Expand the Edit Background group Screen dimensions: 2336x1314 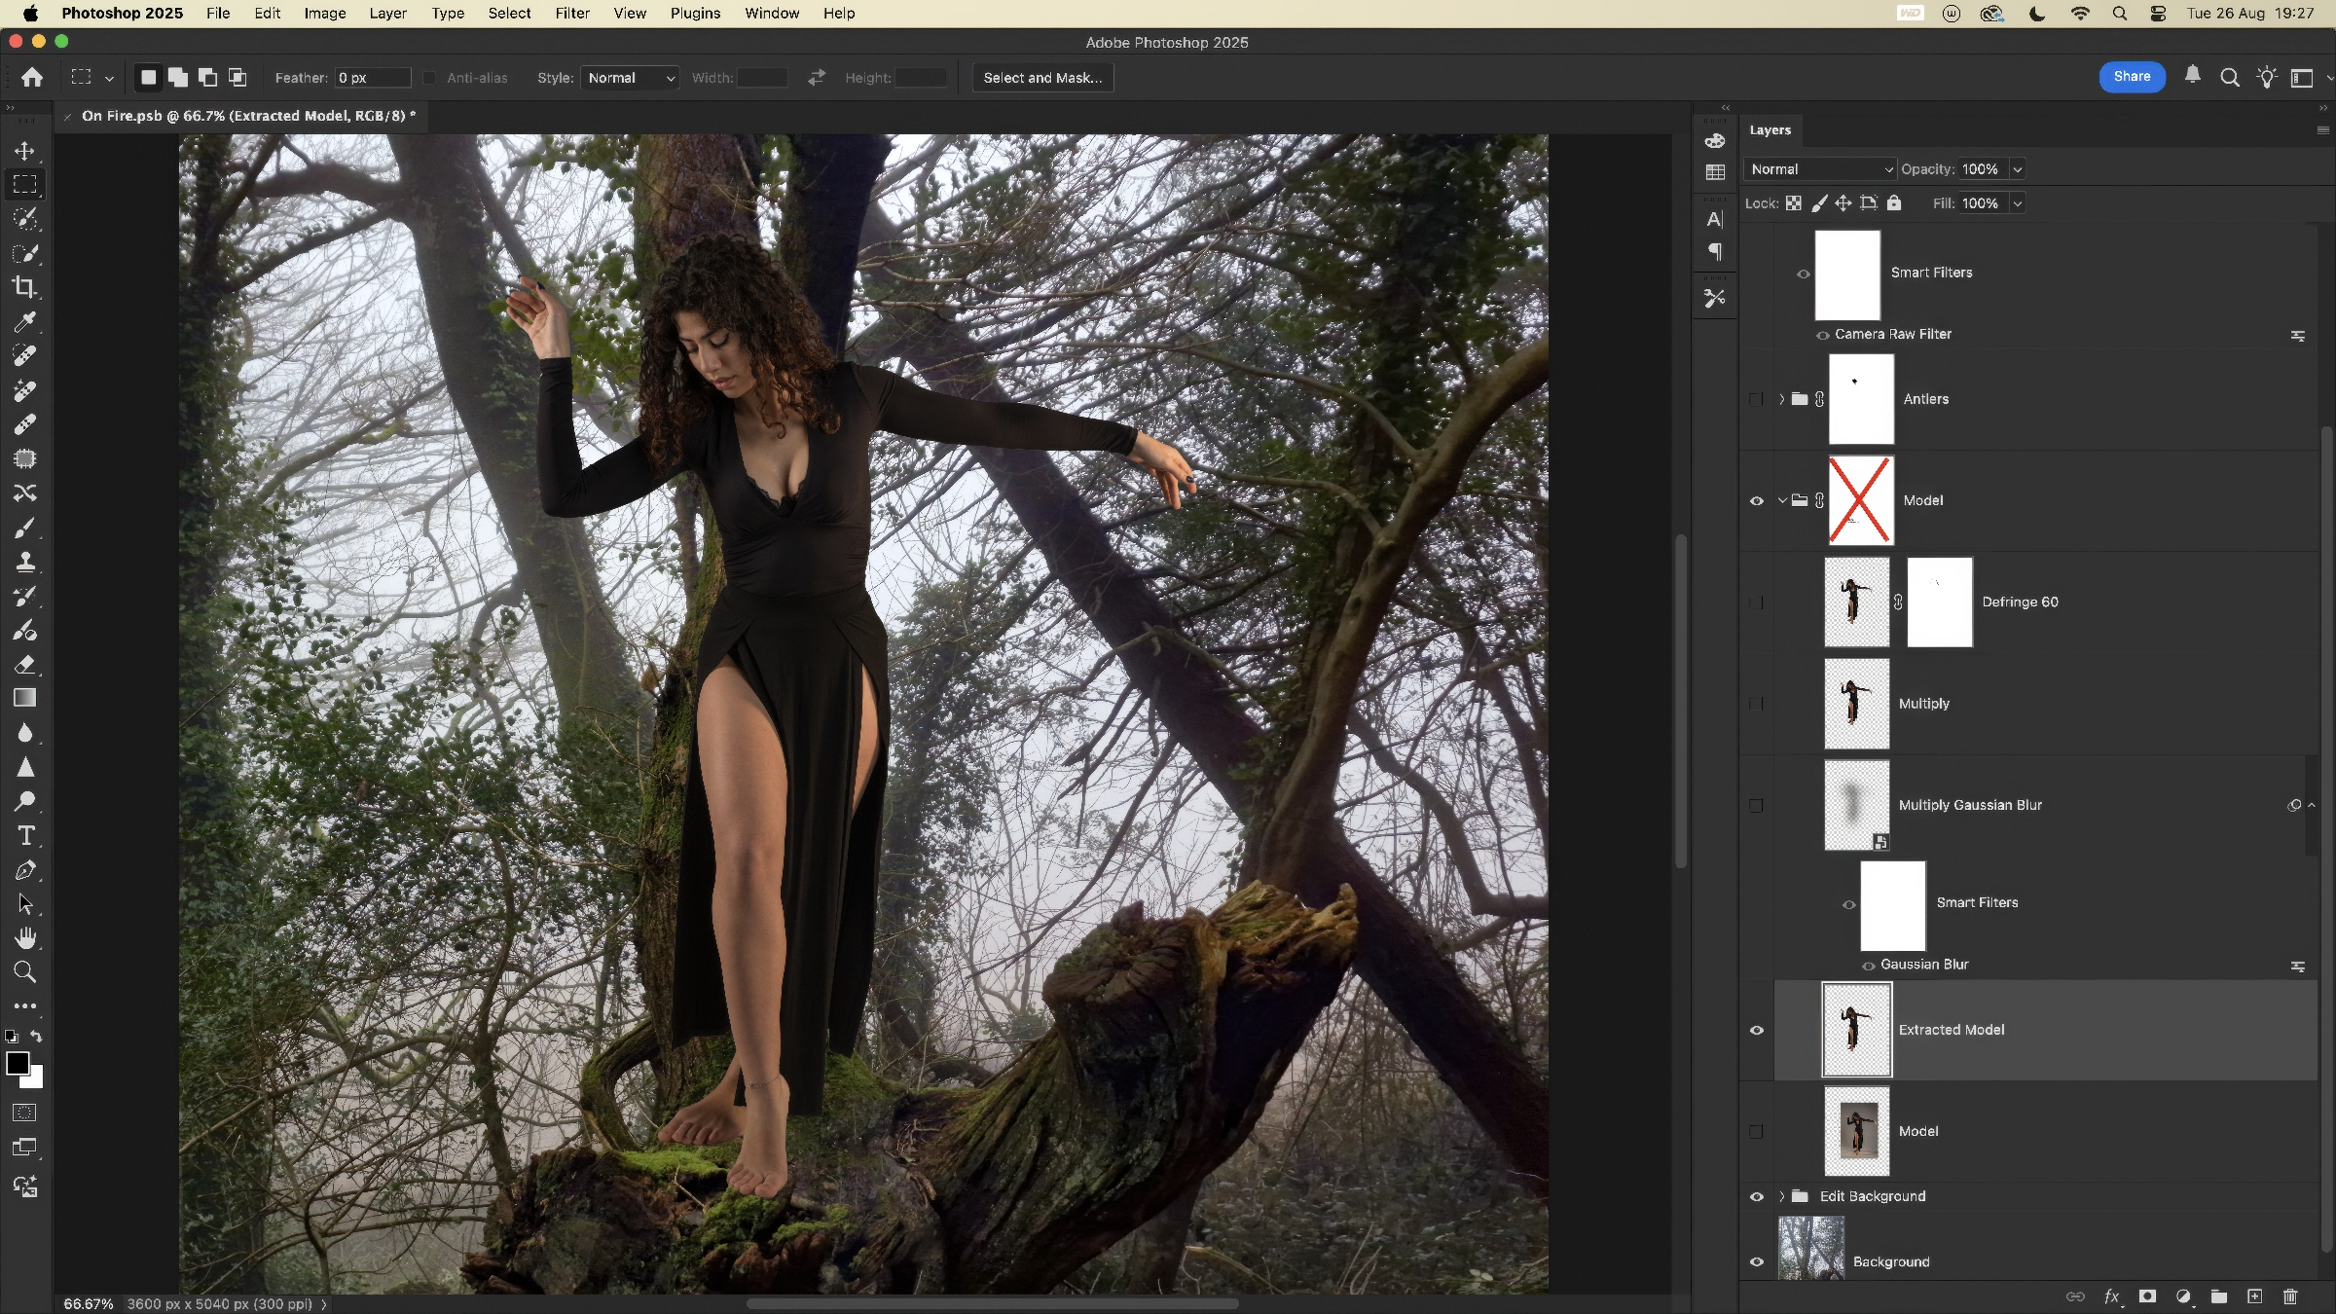pyautogui.click(x=1782, y=1196)
